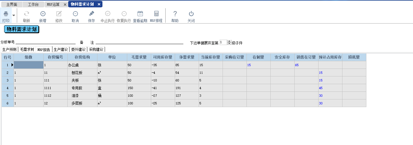Switch to the 主界面 tab
Viewport: 413px width, 145px height.
click(12, 4)
